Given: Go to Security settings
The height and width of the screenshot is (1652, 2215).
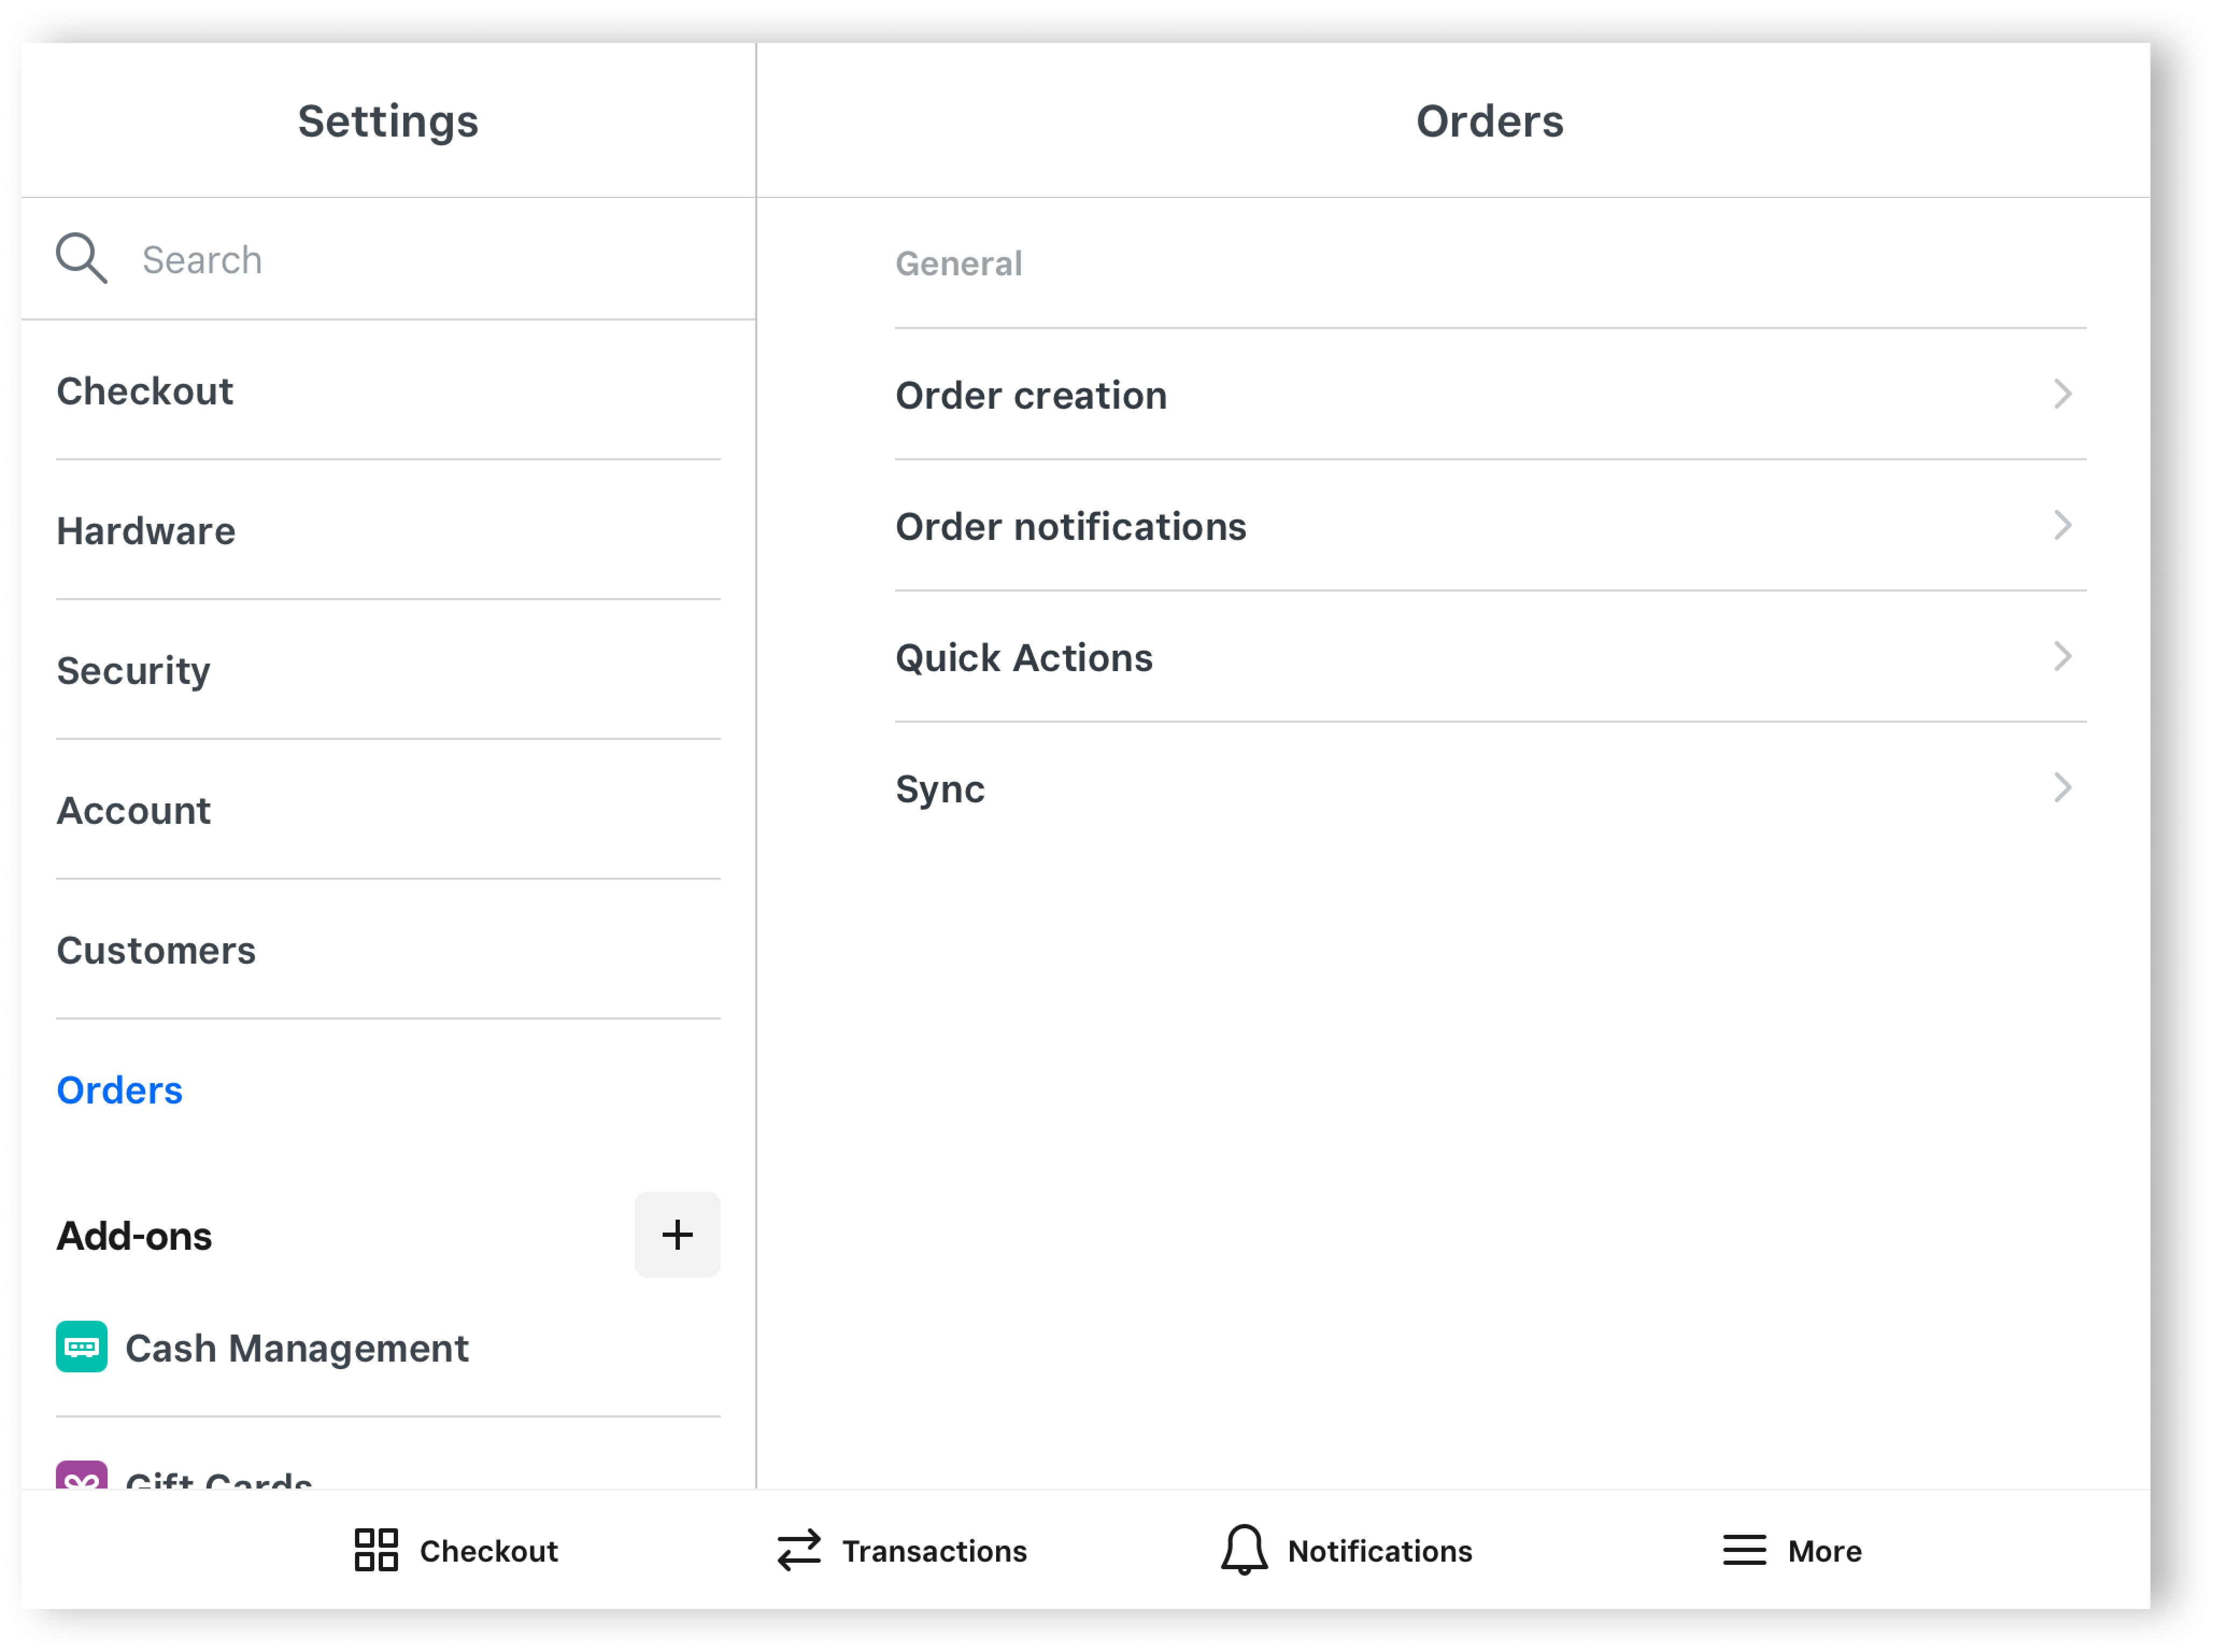Looking at the screenshot, I should pyautogui.click(x=134, y=670).
